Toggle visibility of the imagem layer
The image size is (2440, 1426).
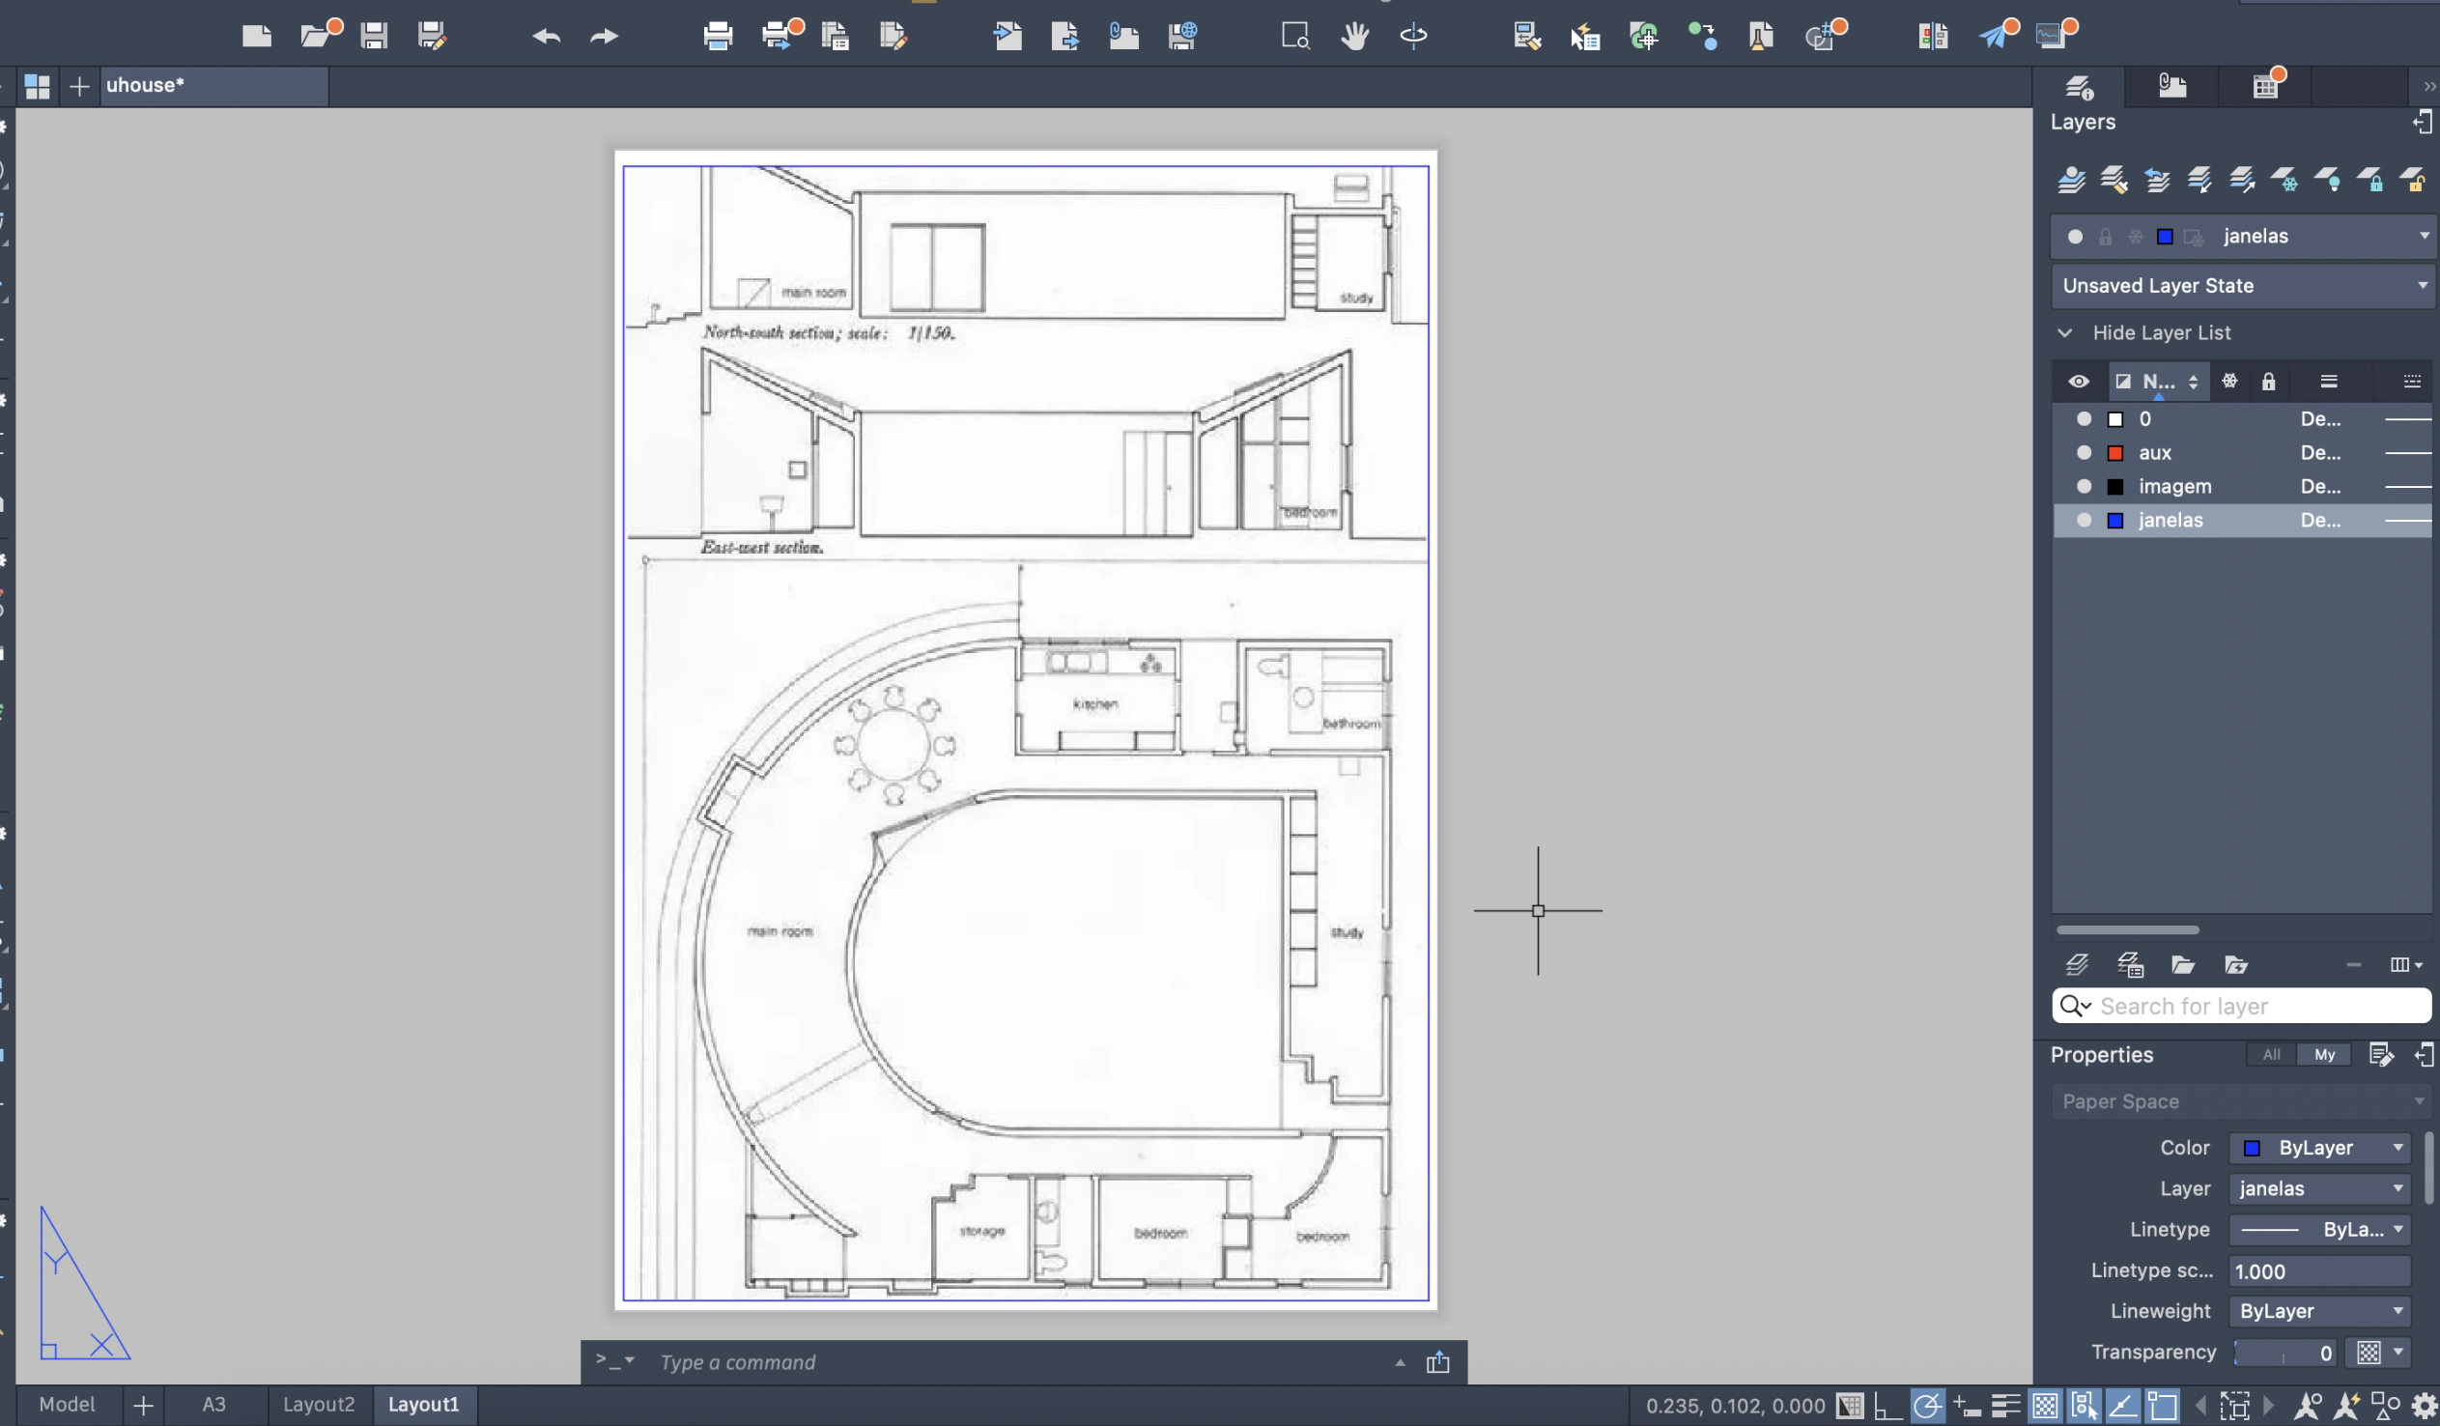(x=2084, y=486)
